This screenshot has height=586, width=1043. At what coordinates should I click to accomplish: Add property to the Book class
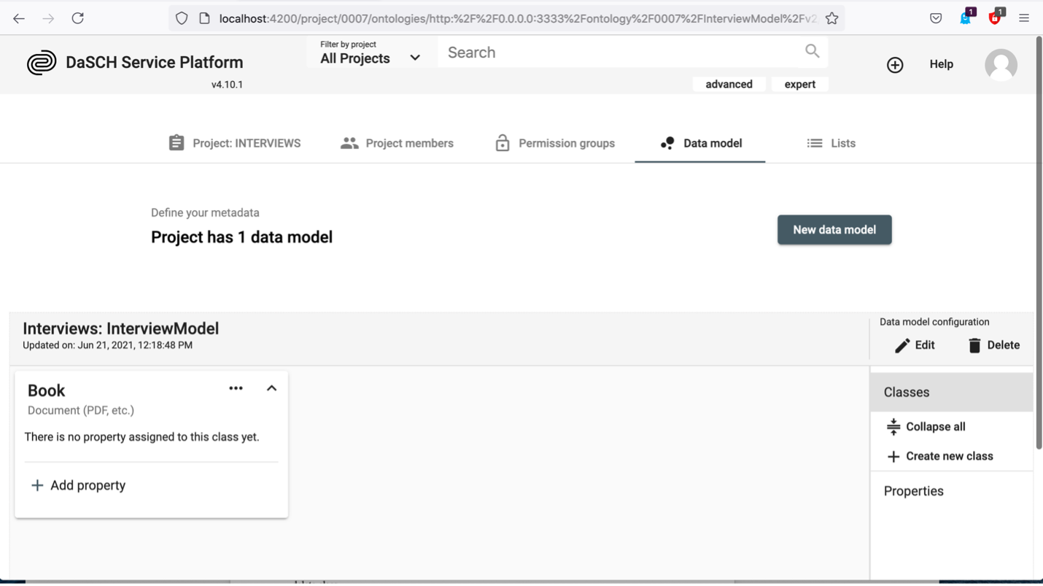tap(78, 485)
